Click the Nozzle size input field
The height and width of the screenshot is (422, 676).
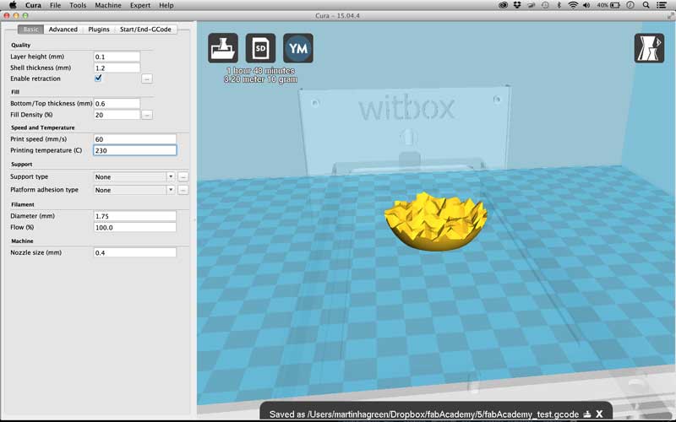(135, 252)
